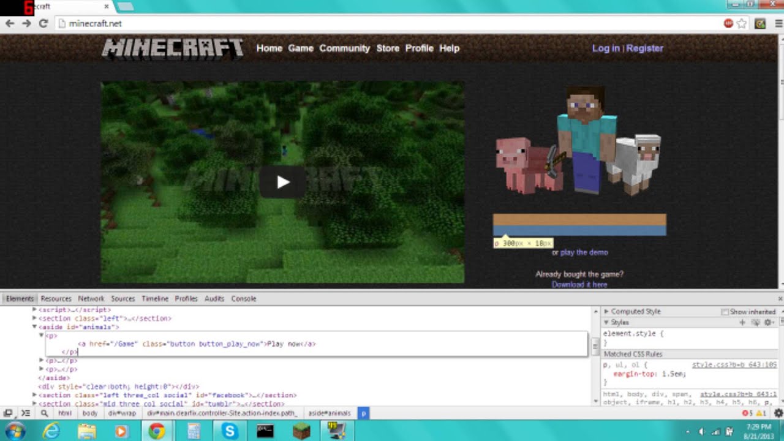Select the Elements tab
This screenshot has width=784, height=441.
pos(20,298)
